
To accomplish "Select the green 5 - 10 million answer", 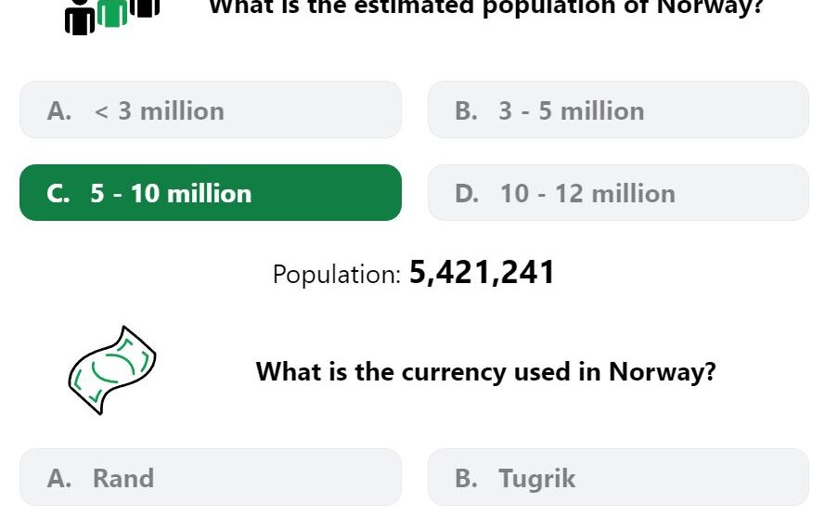I will pyautogui.click(x=211, y=193).
